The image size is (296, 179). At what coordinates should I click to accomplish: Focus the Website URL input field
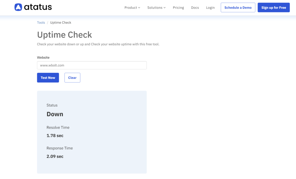(92, 65)
